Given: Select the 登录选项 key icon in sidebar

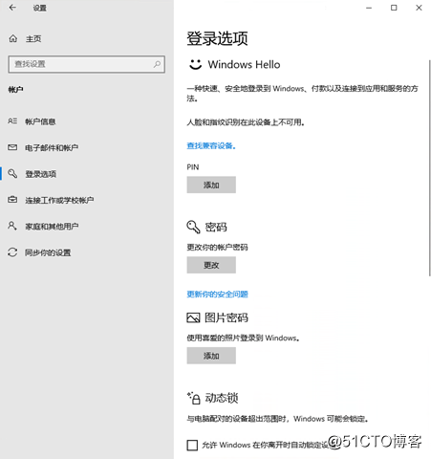Looking at the screenshot, I should point(12,174).
